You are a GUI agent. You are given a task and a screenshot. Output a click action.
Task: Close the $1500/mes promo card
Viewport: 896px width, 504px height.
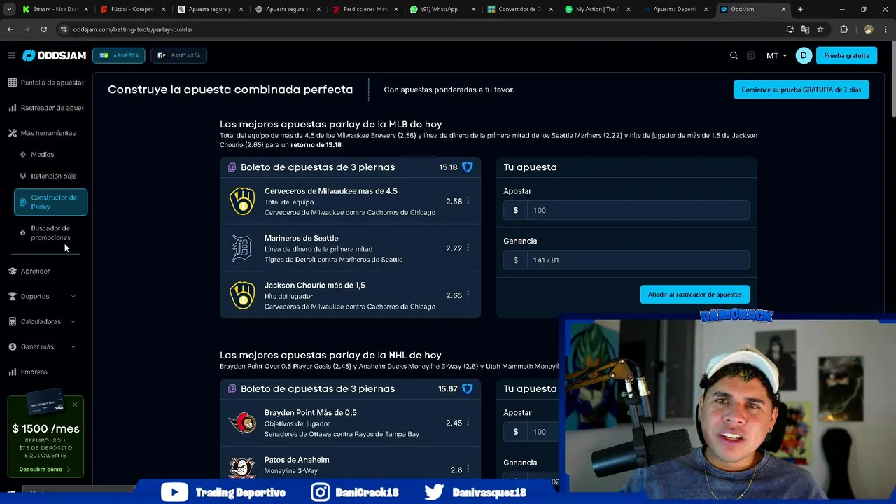(75, 405)
